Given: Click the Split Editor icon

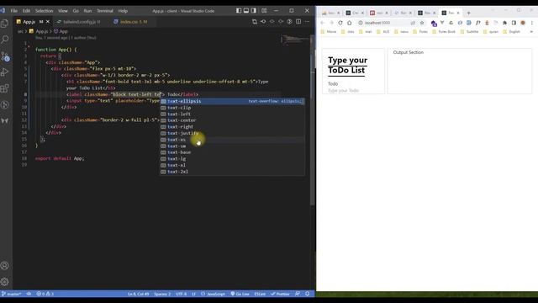Looking at the screenshot, I should click(298, 22).
